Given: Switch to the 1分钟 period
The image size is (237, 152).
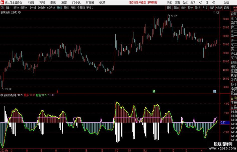Looking at the screenshot, I should point(16,8).
